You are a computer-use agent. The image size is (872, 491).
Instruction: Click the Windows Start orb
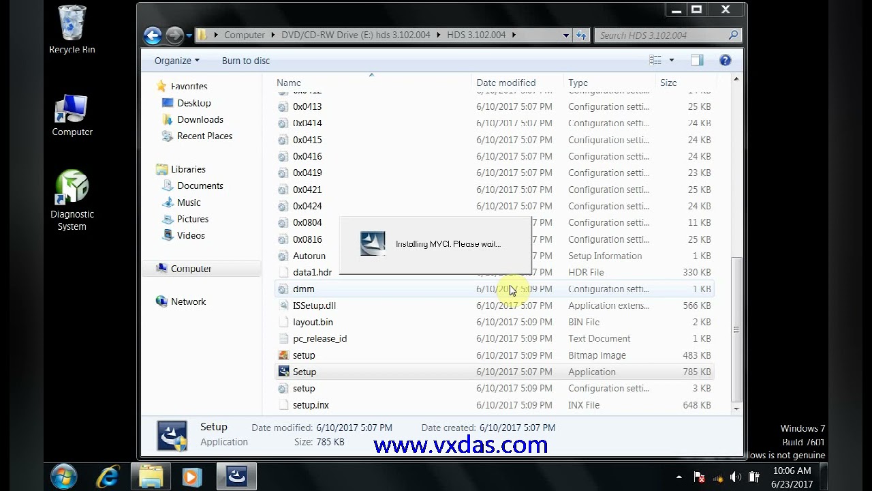click(x=64, y=476)
